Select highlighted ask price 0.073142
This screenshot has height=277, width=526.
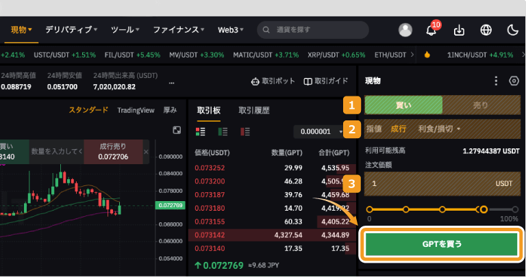[x=210, y=235]
